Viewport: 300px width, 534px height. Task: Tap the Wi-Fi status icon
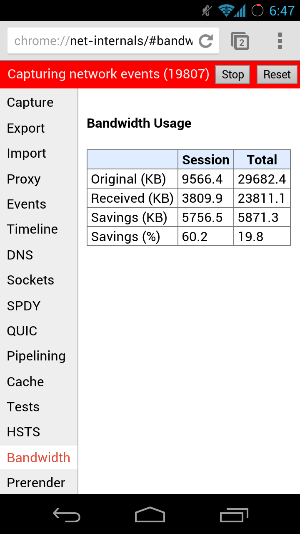[226, 10]
